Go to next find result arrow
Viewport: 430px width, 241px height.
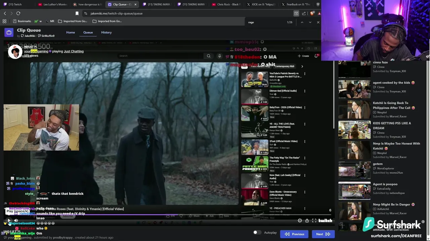(310, 22)
